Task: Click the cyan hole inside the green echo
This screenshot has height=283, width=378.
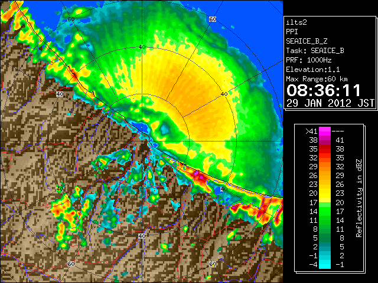Action: coord(165,129)
